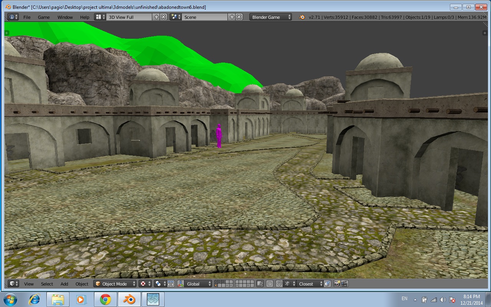Open the scene browse icon
The image size is (491, 307).
point(176,17)
